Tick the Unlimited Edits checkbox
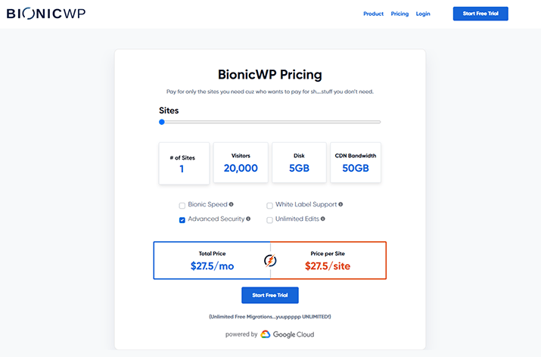Screen dimensions: 541x357 pos(269,220)
